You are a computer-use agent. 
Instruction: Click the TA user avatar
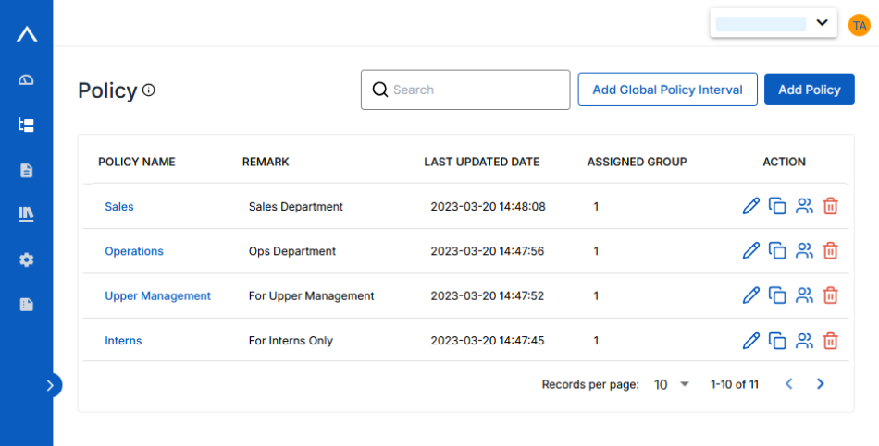(859, 25)
